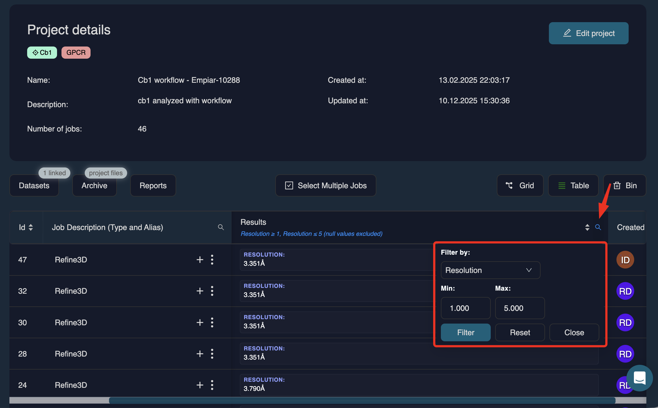This screenshot has height=408, width=658.
Task: Click the Min resolution input field
Action: click(466, 308)
